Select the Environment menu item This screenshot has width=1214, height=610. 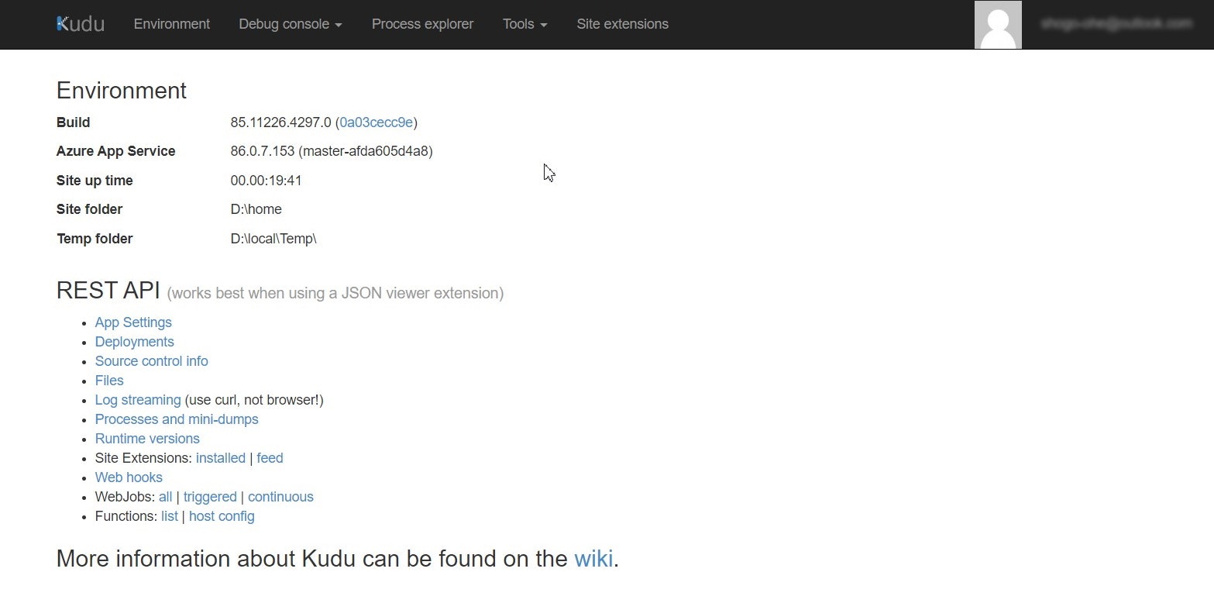coord(171,24)
